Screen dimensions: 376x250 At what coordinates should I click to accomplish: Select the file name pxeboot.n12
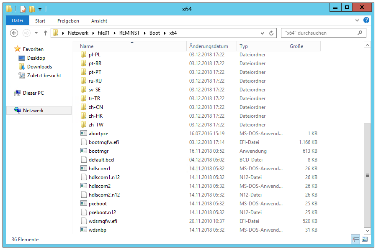click(x=103, y=212)
